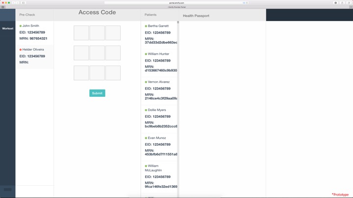This screenshot has width=353, height=198.
Task: Go back using Safari's back arrow
Action: click(13, 3)
